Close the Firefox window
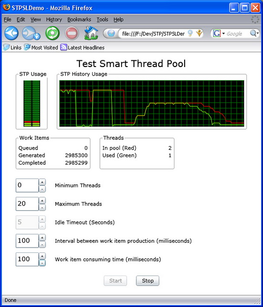 point(255,8)
